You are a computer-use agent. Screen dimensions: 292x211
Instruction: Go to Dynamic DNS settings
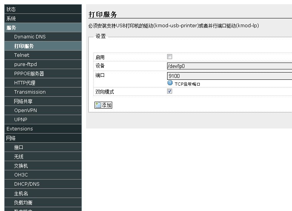tap(43, 36)
